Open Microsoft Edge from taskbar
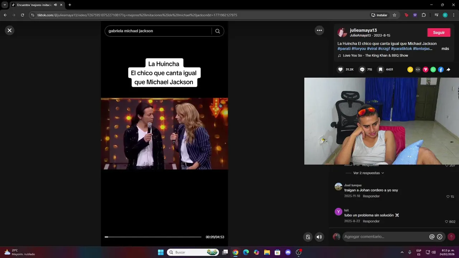The height and width of the screenshot is (258, 459). tap(246, 252)
